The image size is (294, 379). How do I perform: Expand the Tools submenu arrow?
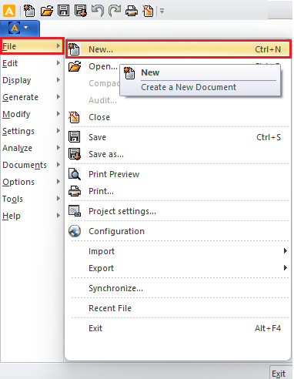(58, 199)
